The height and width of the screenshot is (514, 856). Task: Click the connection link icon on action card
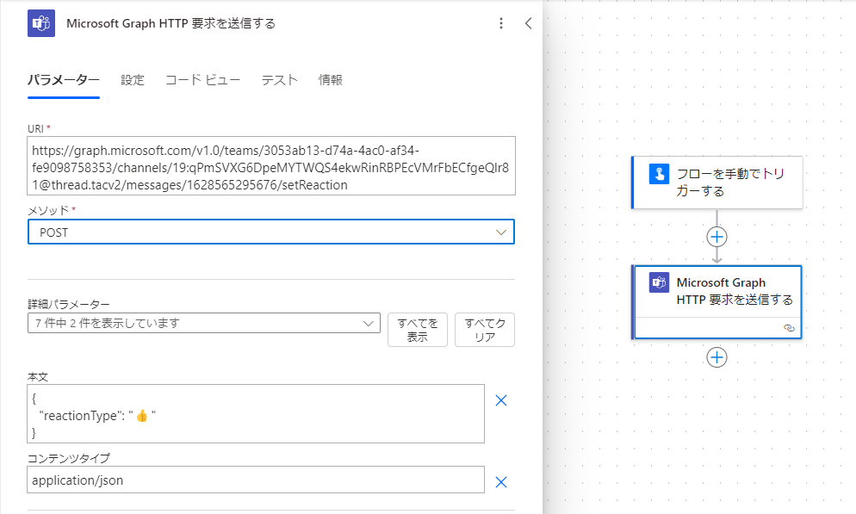point(789,328)
